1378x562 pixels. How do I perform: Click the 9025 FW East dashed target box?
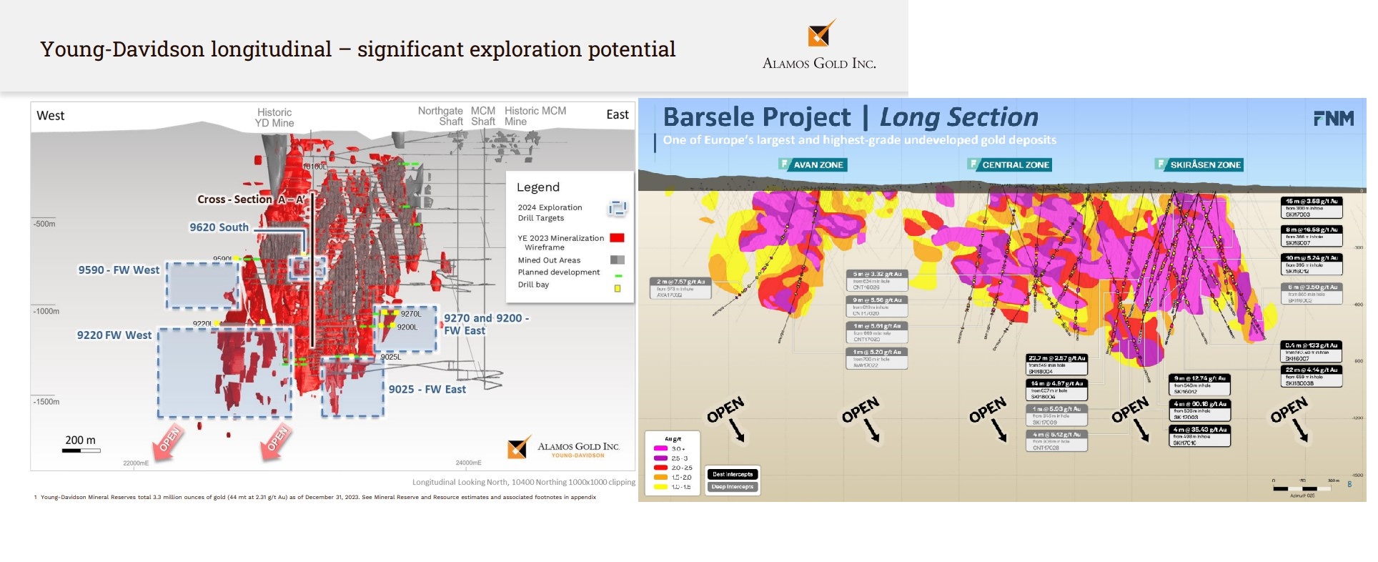[352, 387]
